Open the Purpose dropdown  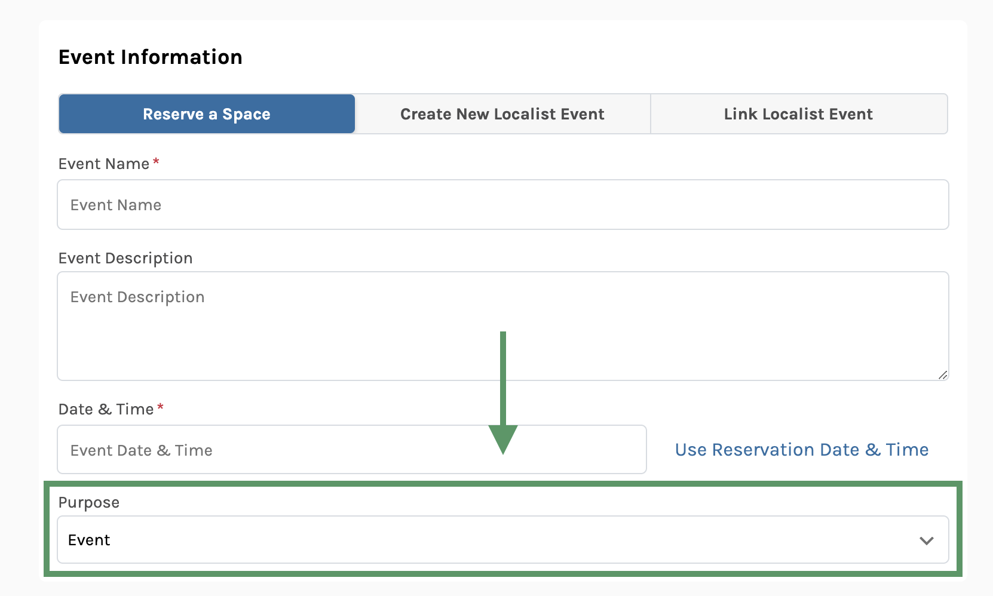502,540
